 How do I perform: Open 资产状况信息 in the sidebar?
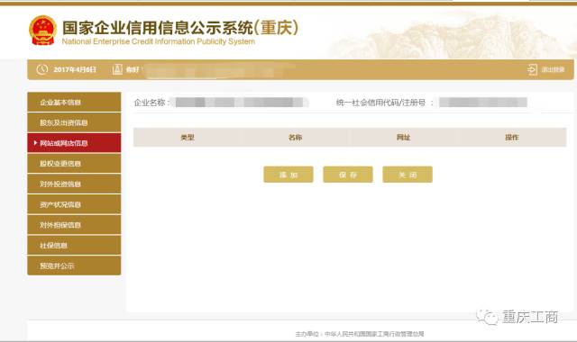point(74,204)
